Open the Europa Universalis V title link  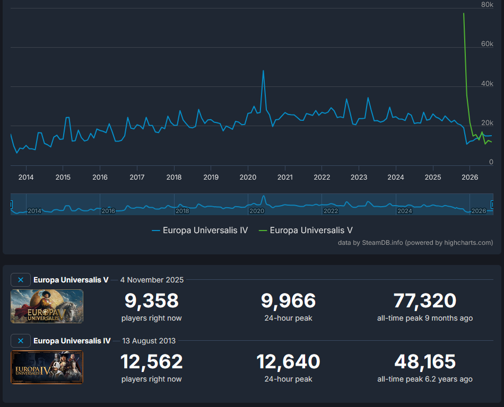click(x=71, y=280)
